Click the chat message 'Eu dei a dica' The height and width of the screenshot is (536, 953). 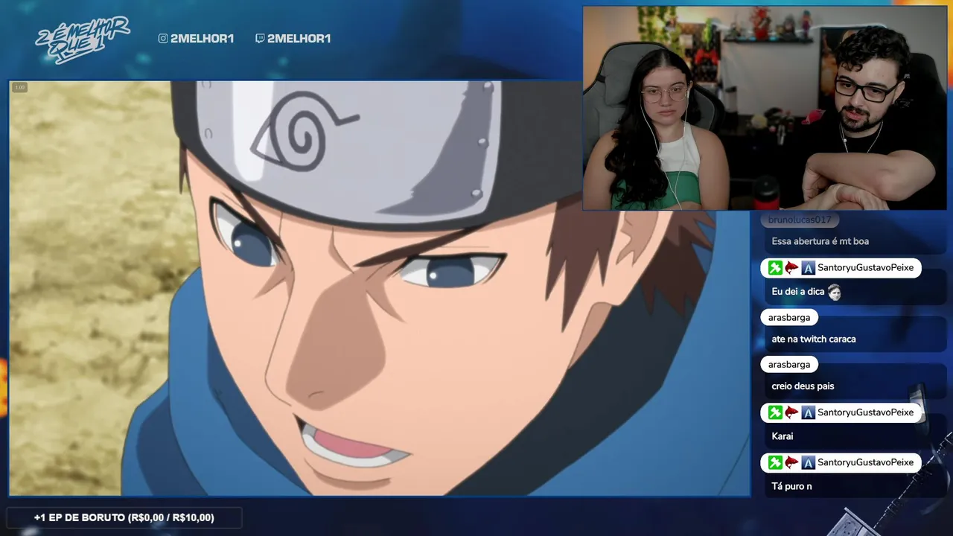click(798, 292)
